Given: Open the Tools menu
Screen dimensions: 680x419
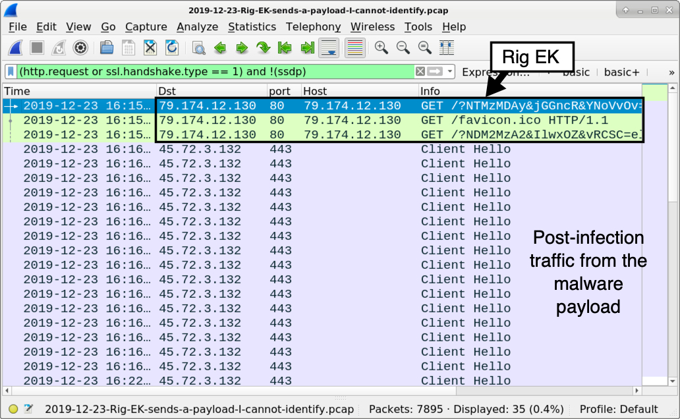Looking at the screenshot, I should [x=418, y=27].
